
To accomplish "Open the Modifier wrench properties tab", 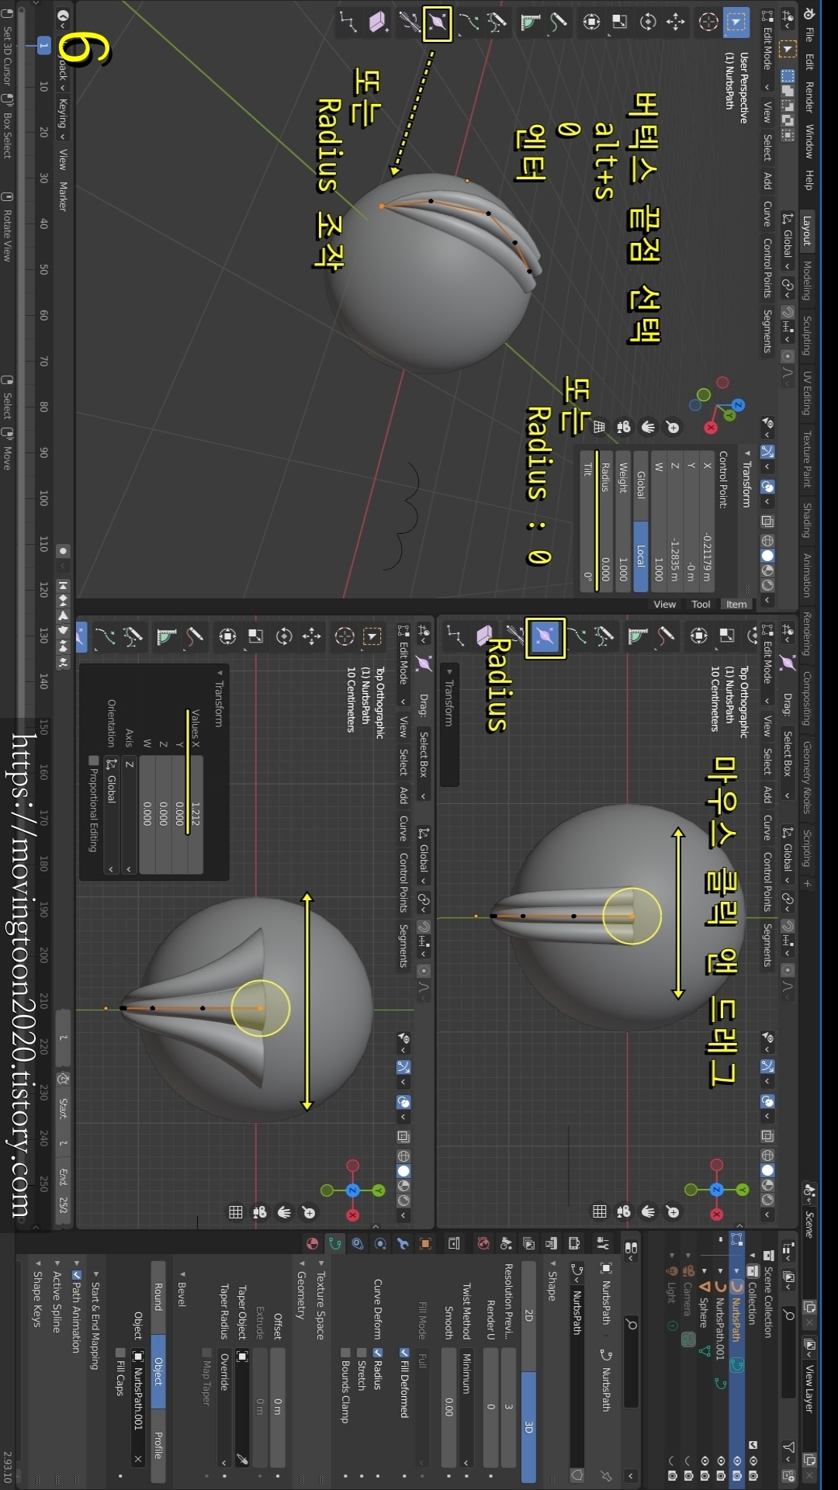I will click(x=403, y=1243).
